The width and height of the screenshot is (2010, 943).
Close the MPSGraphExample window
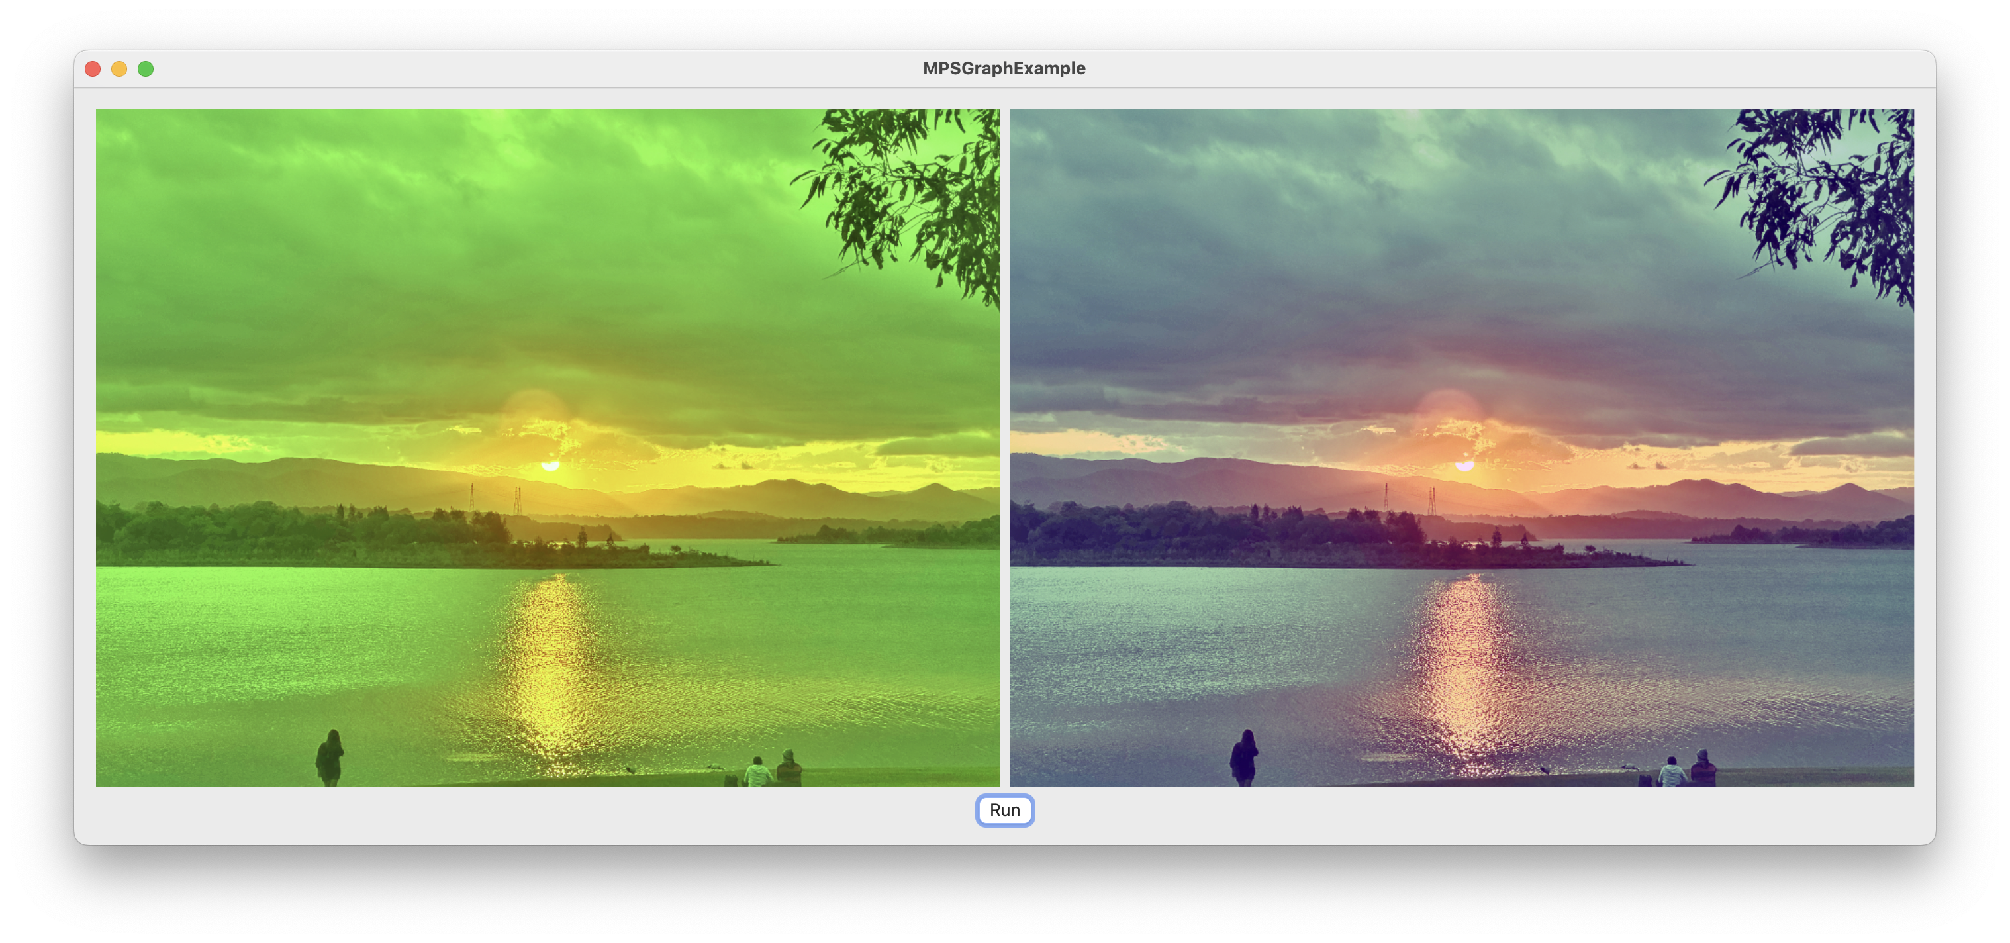click(x=93, y=69)
